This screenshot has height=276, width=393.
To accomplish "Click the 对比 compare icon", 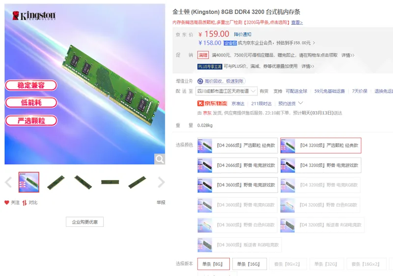I will (24, 203).
